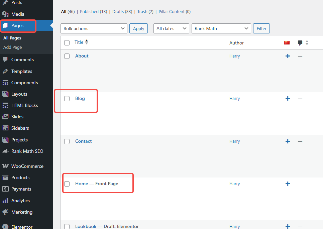Add Chinese translation for About page
This screenshot has height=229, width=323.
288,56
